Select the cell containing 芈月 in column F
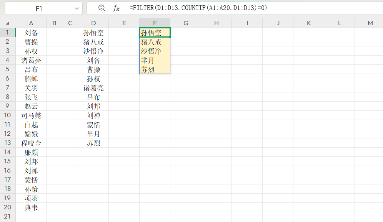 pyautogui.click(x=155, y=60)
